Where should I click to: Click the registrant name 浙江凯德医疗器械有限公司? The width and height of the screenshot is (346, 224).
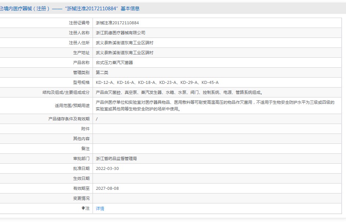click(x=120, y=33)
